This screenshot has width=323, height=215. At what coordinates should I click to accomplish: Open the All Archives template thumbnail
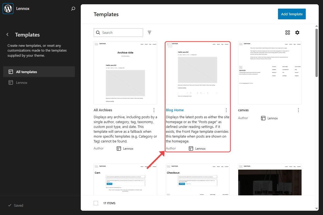pos(125,73)
